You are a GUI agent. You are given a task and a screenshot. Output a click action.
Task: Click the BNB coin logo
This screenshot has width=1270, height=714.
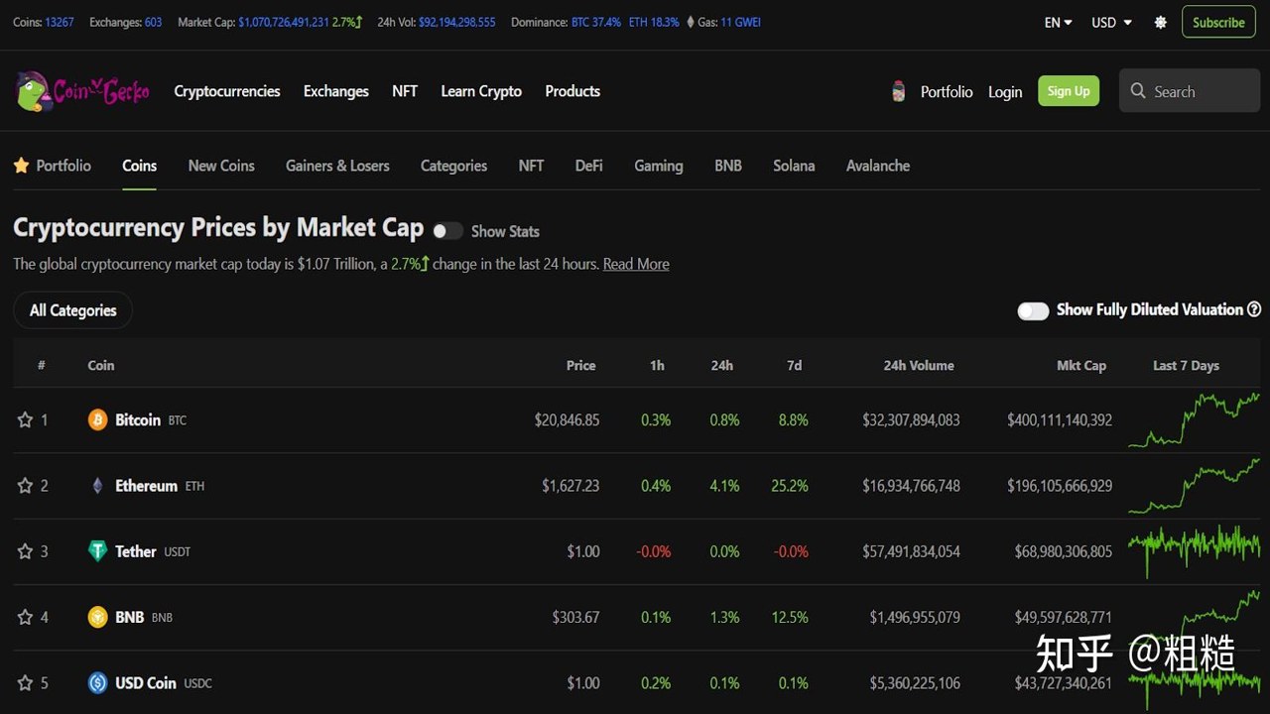pos(97,617)
